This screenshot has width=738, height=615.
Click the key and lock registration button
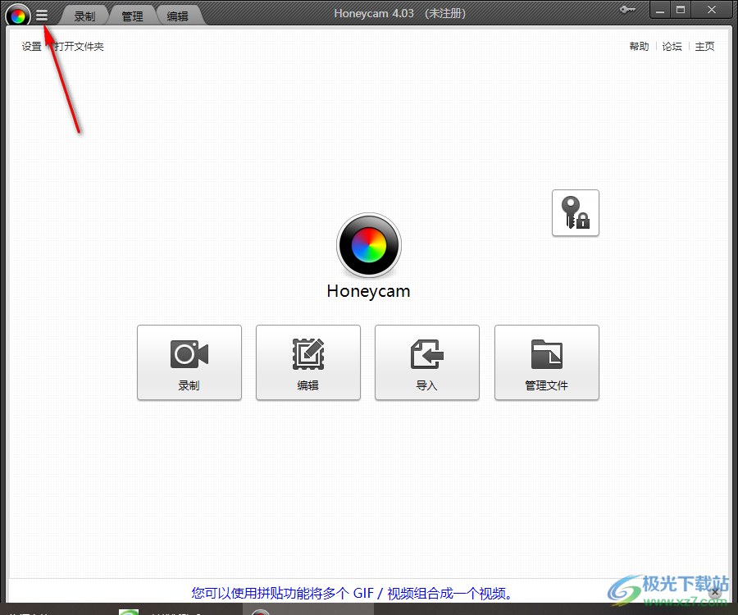575,212
